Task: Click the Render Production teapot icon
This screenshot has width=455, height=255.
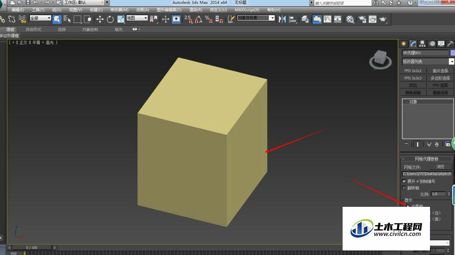Action: tap(383, 20)
